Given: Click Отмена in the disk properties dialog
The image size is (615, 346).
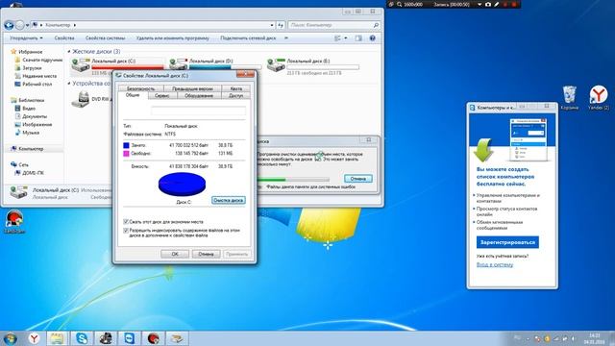Looking at the screenshot, I should click(x=206, y=254).
